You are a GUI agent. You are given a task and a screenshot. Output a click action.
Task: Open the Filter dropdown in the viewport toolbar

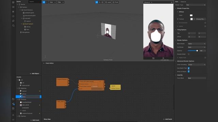61,2
